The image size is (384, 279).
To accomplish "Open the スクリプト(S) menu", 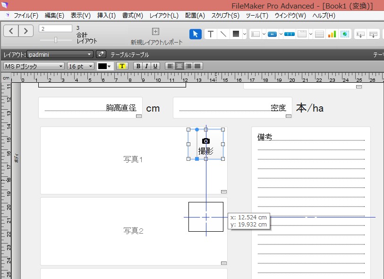I will 225,16.
